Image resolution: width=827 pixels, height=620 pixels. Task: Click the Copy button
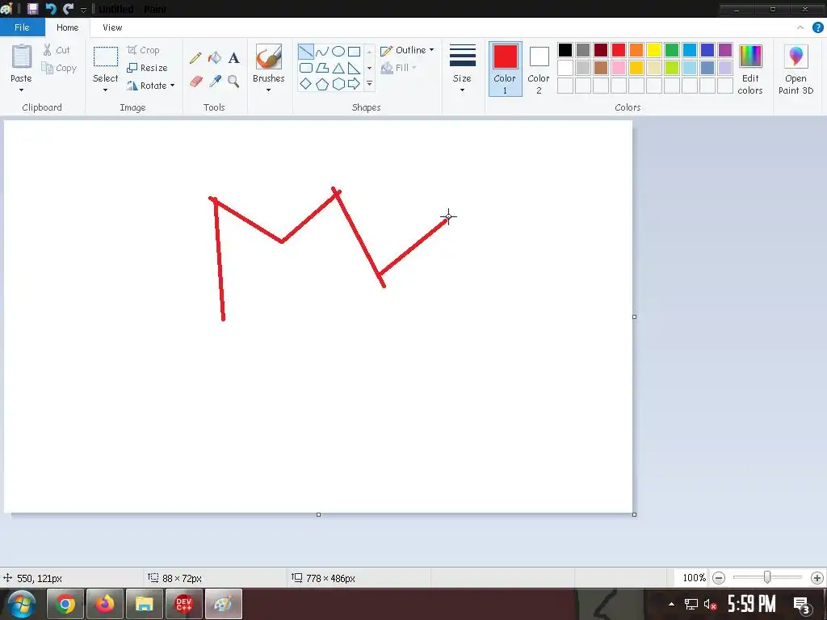pos(59,68)
